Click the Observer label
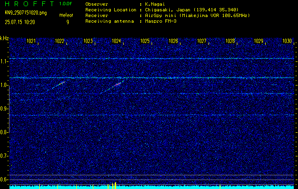The image size is (298, 189). [97, 4]
